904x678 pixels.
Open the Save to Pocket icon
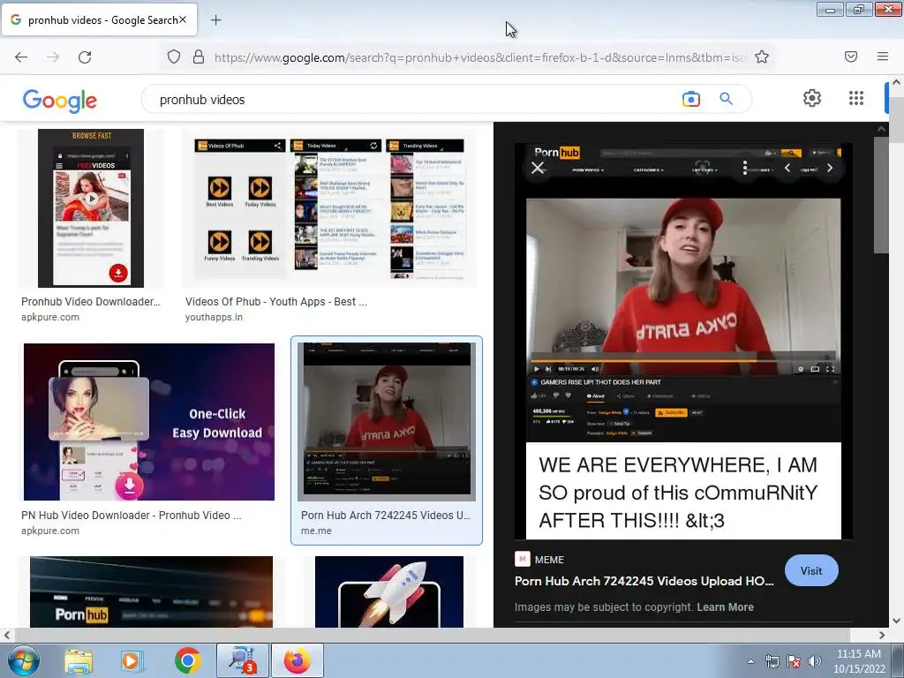[850, 56]
